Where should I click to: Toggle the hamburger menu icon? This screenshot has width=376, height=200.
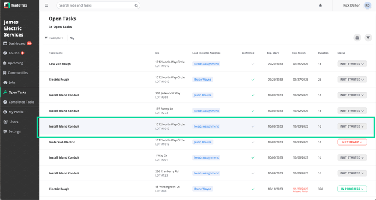(46, 5)
